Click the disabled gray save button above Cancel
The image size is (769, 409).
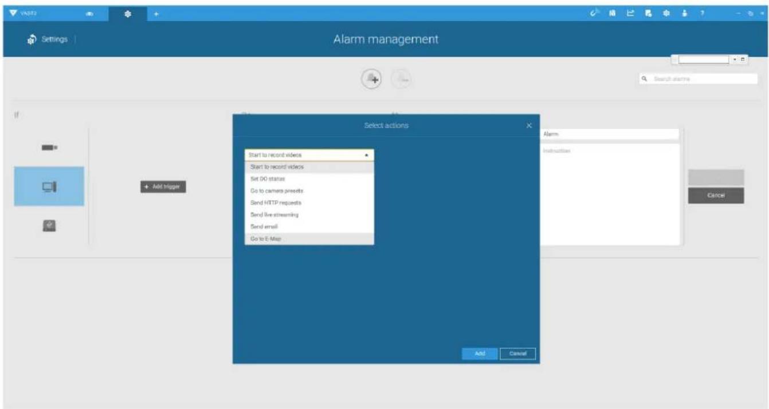716,177
